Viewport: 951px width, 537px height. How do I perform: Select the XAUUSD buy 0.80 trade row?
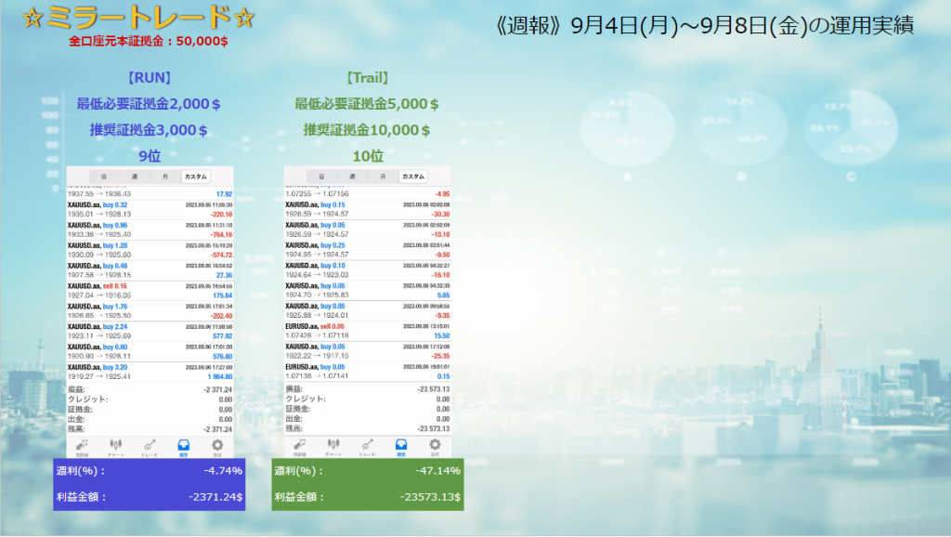150,352
